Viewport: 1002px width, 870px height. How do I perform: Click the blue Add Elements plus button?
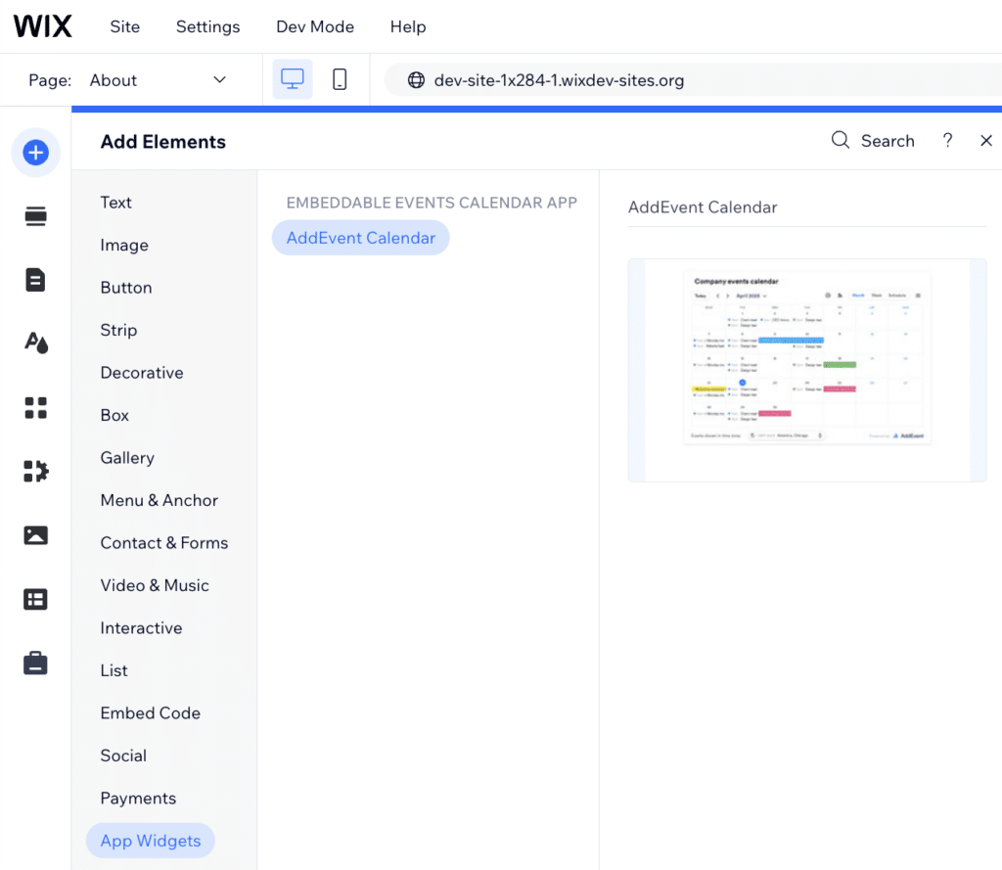click(x=36, y=152)
